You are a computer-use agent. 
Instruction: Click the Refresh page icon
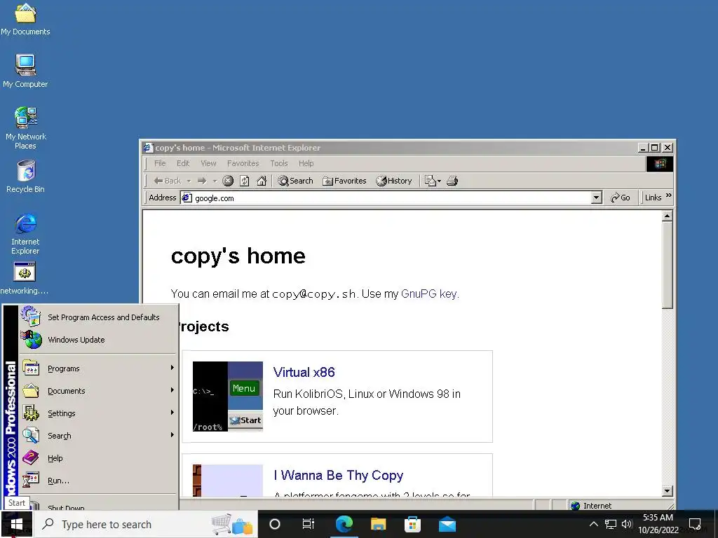tap(245, 181)
